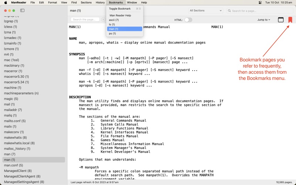Select malloc_history (1) page
Screen dimensions: 296x185
[x=34, y=149]
